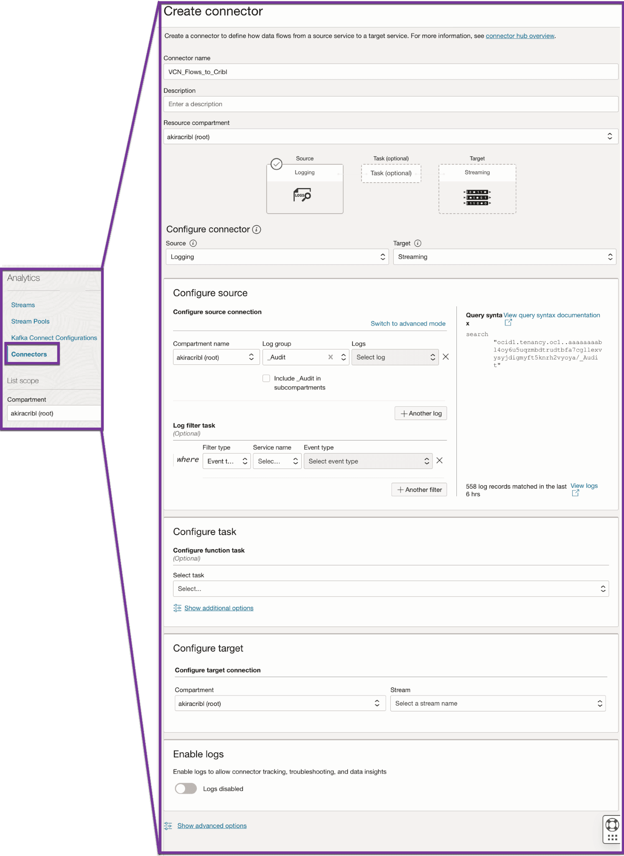Click the Logging source logs icon
This screenshot has height=856, width=624.
coord(302,195)
